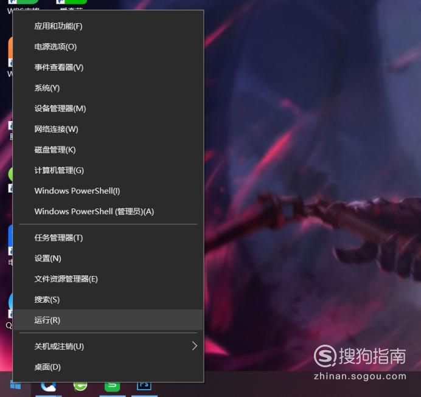Viewport: 421px width, 397px height.
Task: Open 应用和功能(F) from the menu
Action: (x=108, y=26)
